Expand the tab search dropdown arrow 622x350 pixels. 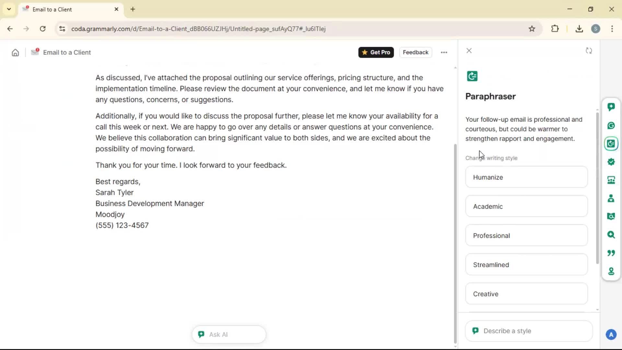[9, 9]
